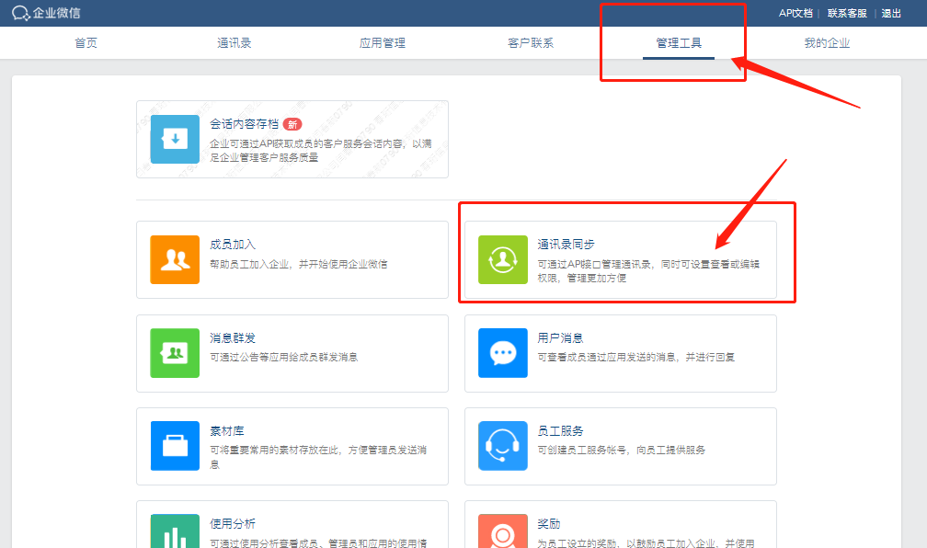Select the 客户联系 tab
Screen dimensions: 927x548
click(531, 42)
